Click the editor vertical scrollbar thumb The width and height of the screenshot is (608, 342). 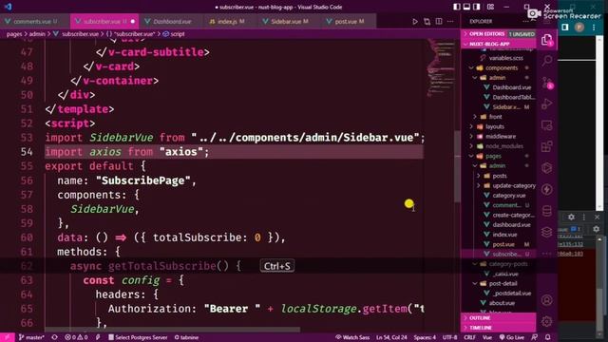tap(457, 167)
